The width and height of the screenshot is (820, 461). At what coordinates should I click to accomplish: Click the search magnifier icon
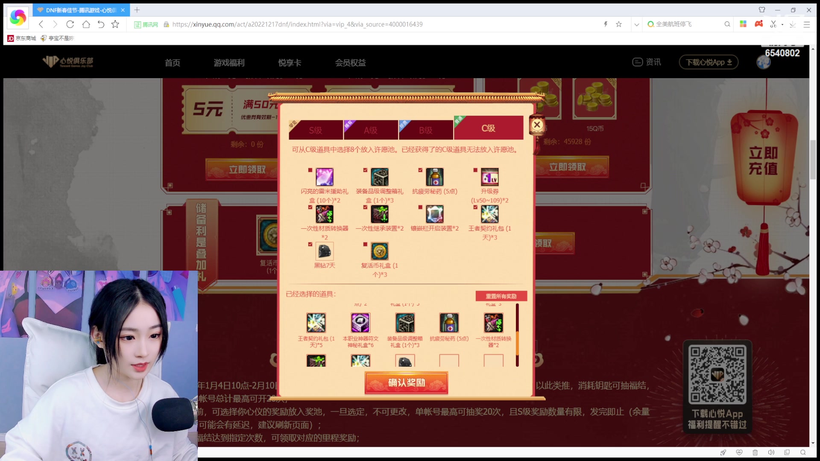pyautogui.click(x=727, y=24)
